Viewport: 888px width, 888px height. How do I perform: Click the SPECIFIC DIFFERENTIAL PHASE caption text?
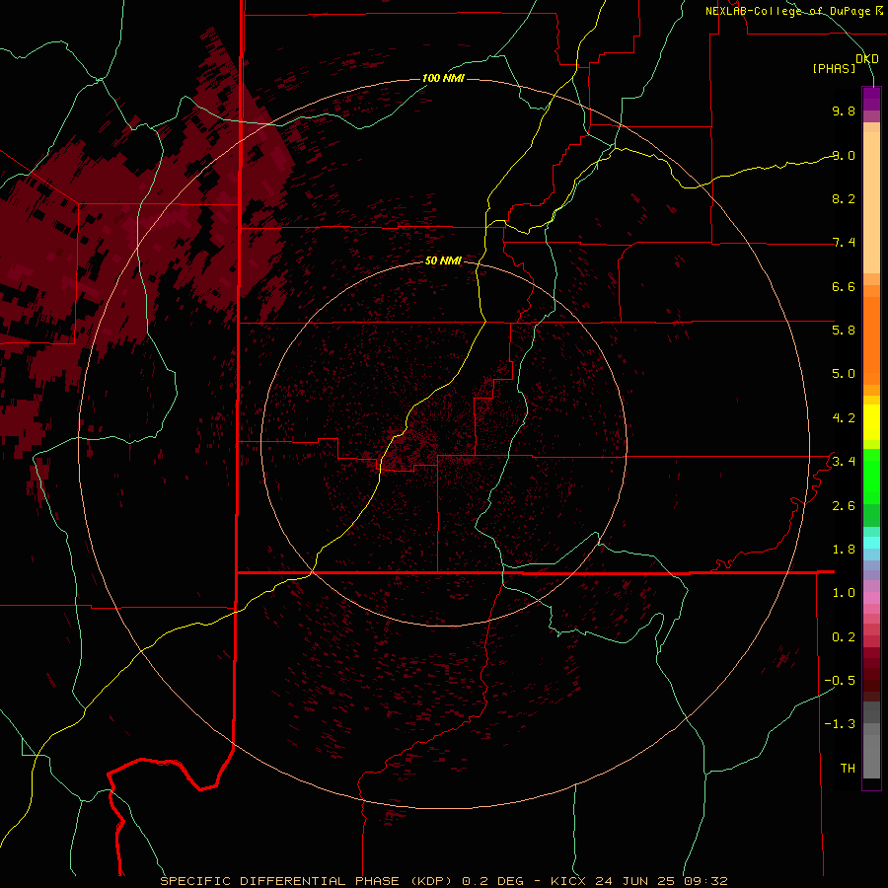tap(280, 881)
